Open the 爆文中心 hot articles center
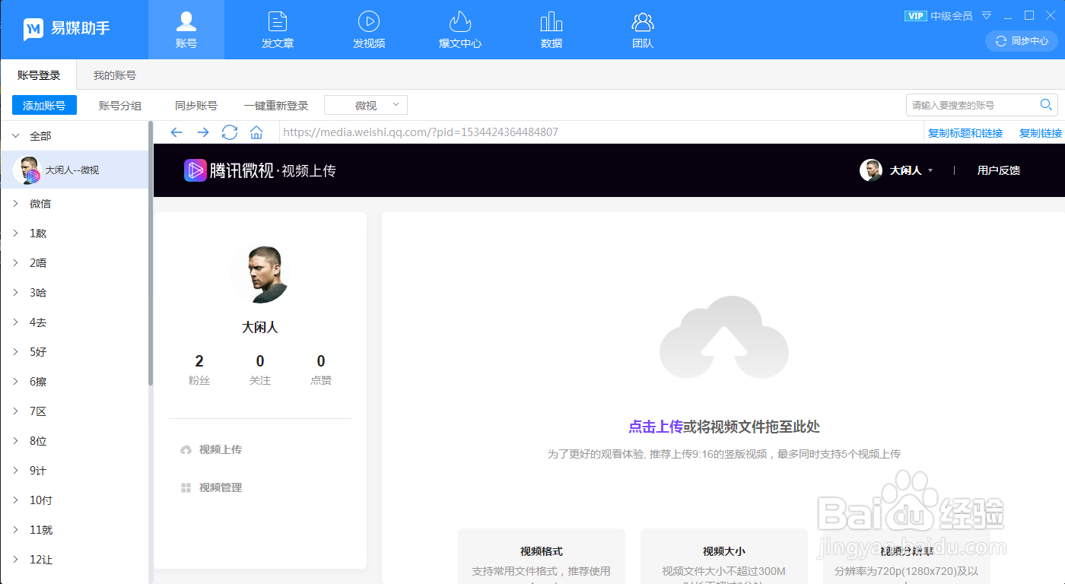This screenshot has height=584, width=1065. click(459, 29)
